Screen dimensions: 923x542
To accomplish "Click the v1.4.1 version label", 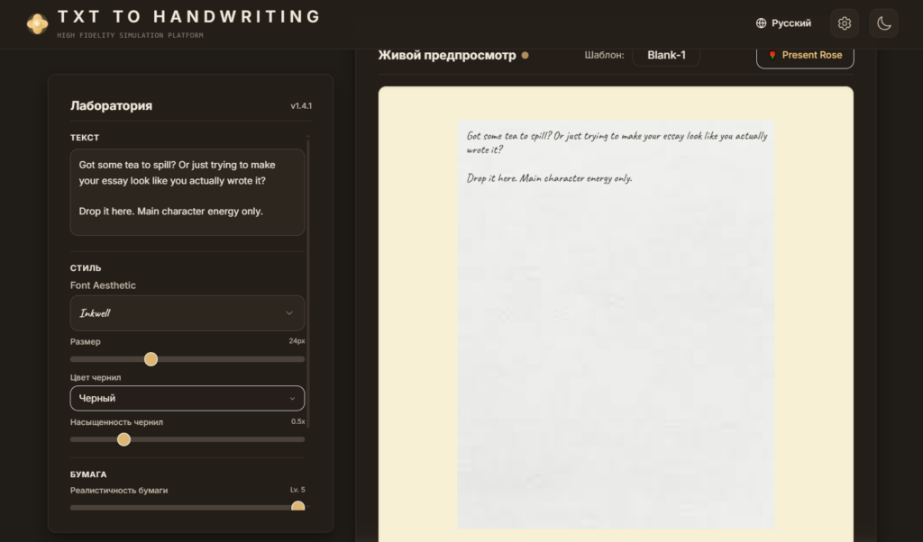I will pos(301,106).
